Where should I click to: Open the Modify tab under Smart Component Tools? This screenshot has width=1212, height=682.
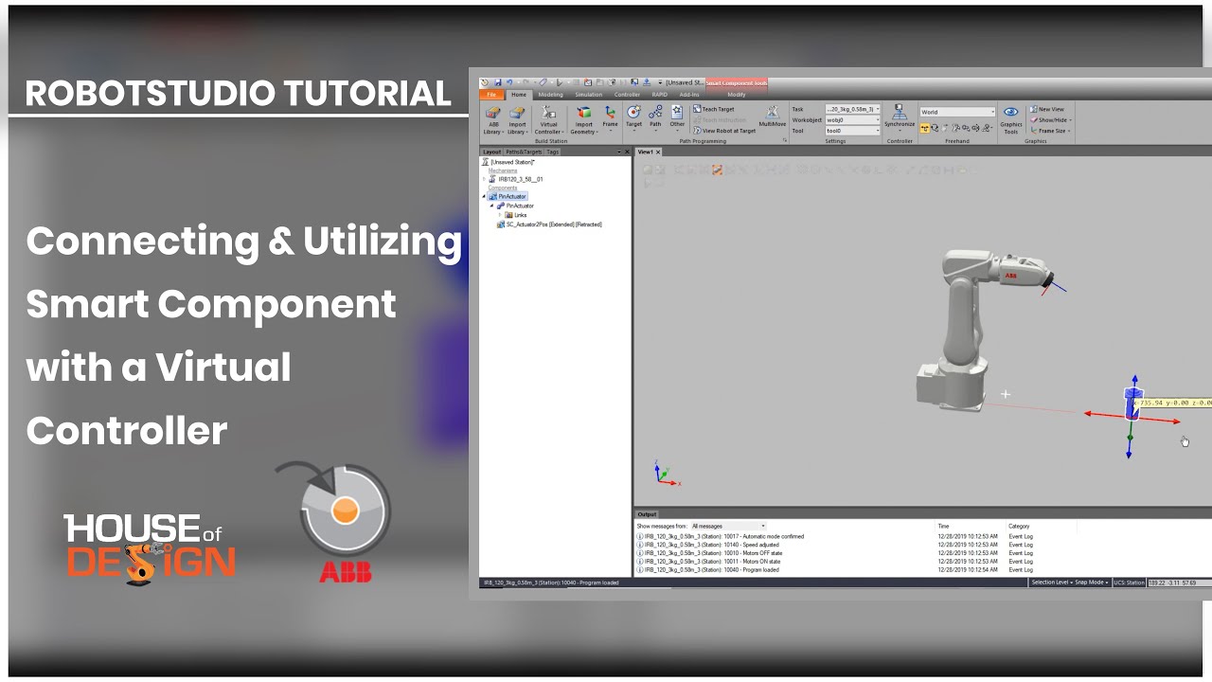pyautogui.click(x=736, y=95)
